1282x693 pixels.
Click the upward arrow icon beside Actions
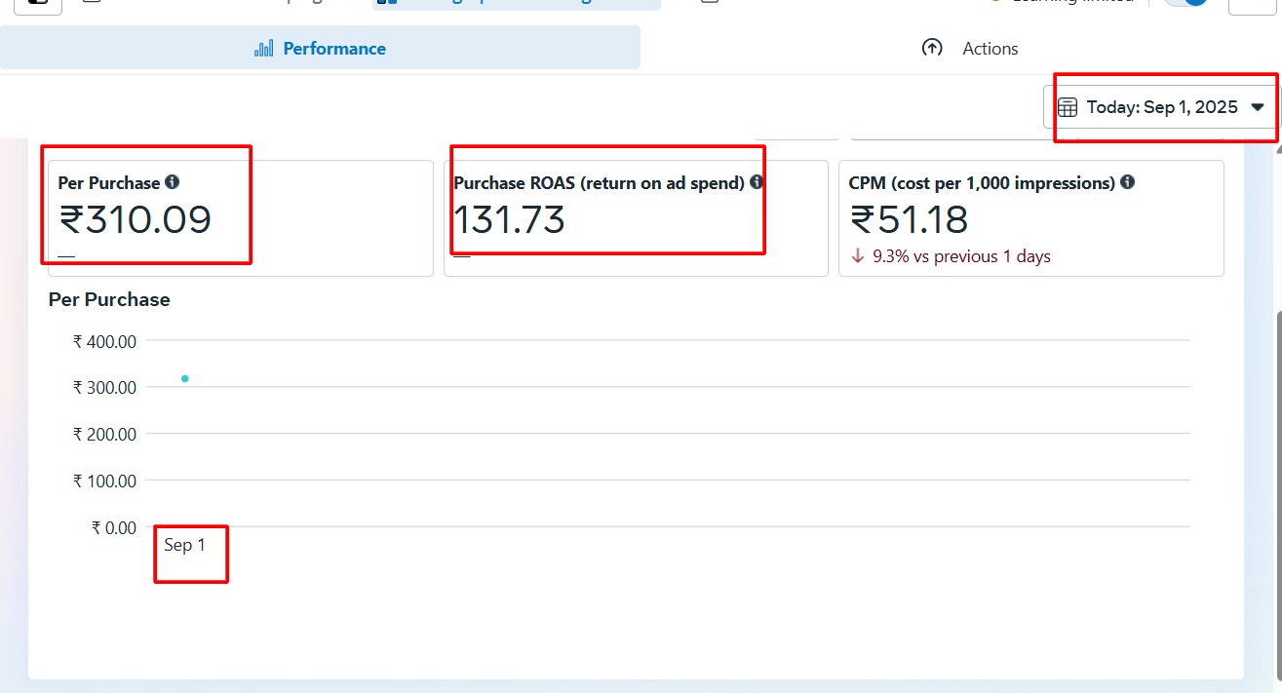[932, 48]
